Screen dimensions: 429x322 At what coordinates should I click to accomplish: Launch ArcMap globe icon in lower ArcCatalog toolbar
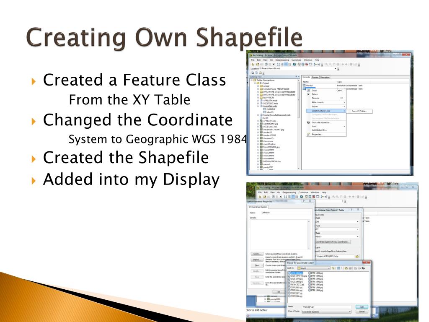coord(302,197)
